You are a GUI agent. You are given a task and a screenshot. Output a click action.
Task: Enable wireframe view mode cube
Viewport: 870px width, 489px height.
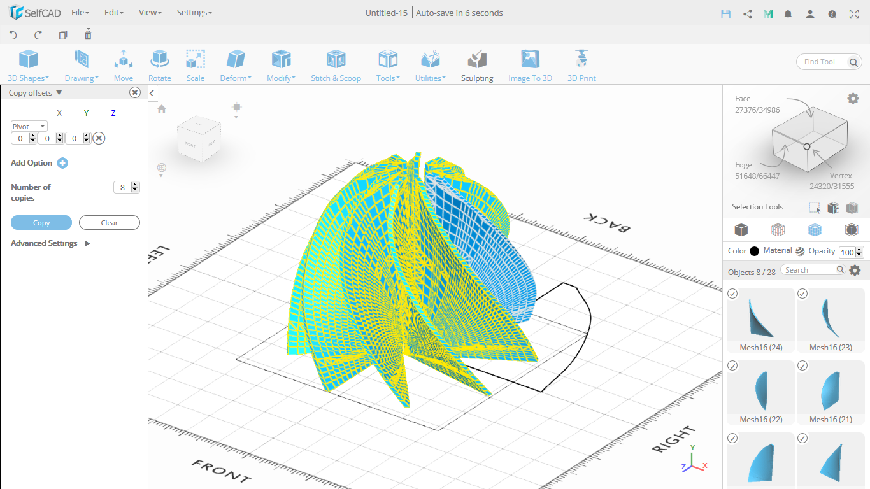click(x=778, y=229)
